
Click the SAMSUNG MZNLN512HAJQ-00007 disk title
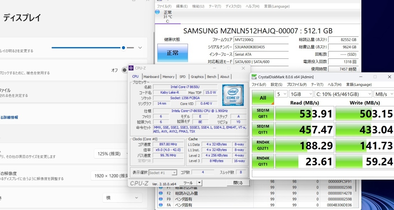(x=258, y=31)
